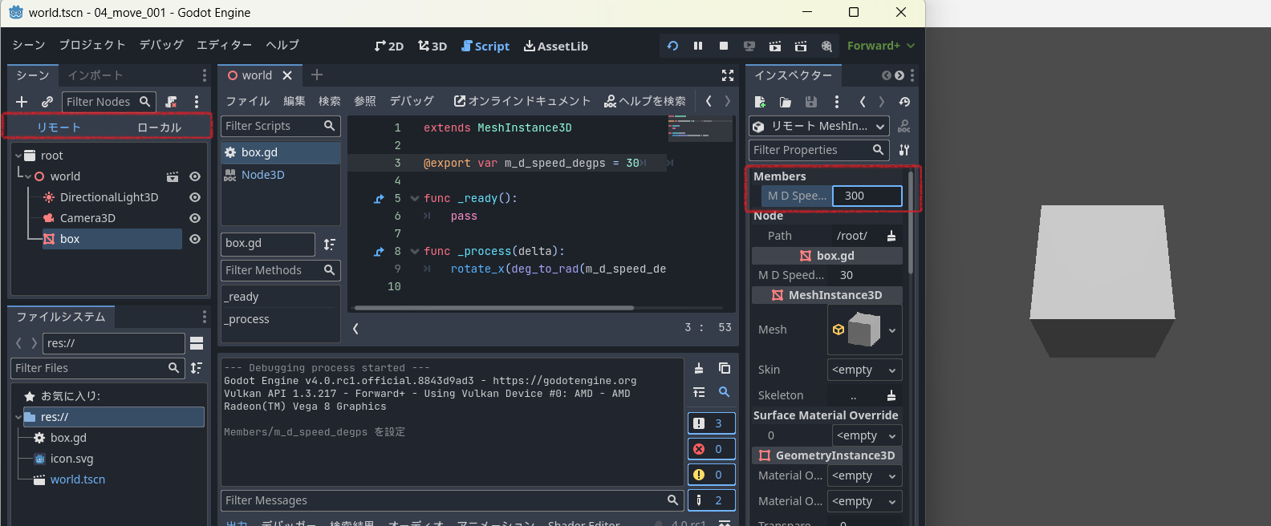Jump to _process method in list
Image resolution: width=1271 pixels, height=526 pixels.
[281, 319]
